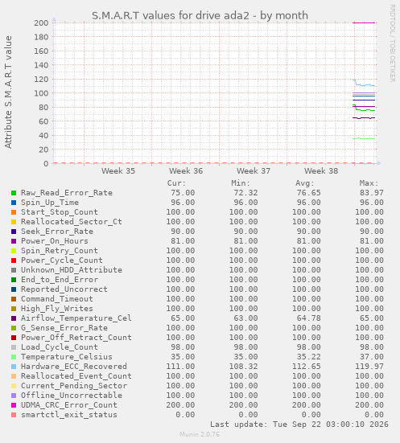Image resolution: width=400 pixels, height=443 pixels.
Task: Select the Airflow_Temperature_Cel legend label
Action: coord(76,318)
